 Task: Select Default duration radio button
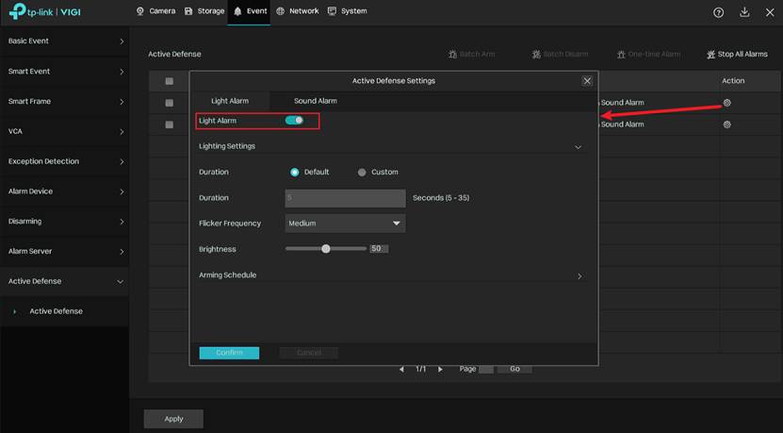(x=295, y=172)
